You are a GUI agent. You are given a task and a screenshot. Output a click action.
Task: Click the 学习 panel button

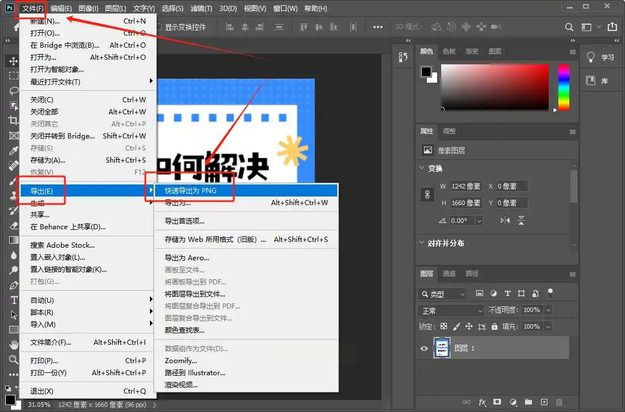pos(601,57)
